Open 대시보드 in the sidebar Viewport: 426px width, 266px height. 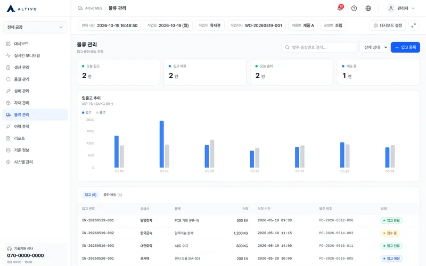tap(35, 44)
